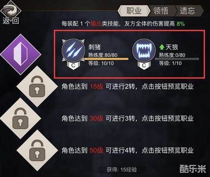Select the purple first-job diamond icon
210x177 pixels.
pos(21,54)
